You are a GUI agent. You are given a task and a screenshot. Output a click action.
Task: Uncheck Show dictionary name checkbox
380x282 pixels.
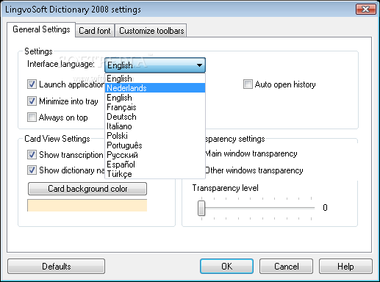pyautogui.click(x=32, y=170)
